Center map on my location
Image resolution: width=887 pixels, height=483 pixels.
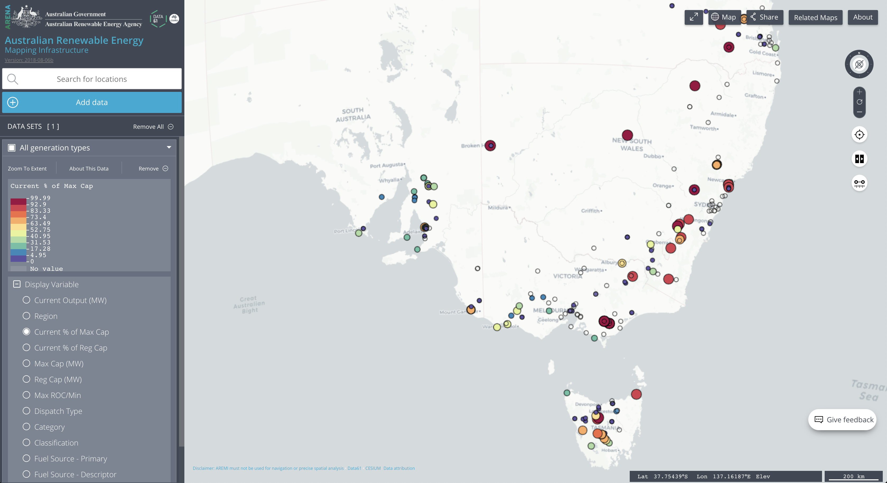tap(860, 135)
